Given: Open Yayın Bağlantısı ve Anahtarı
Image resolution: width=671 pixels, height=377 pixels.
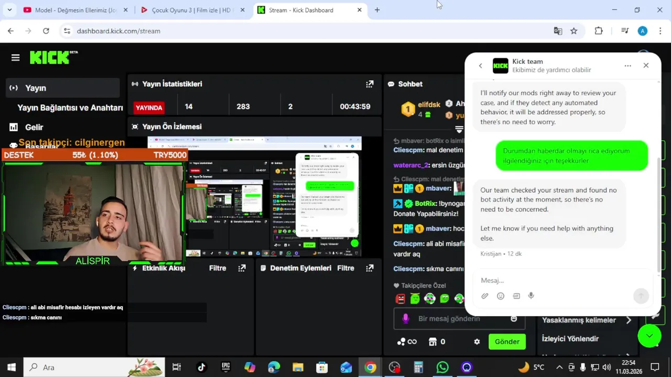Looking at the screenshot, I should click(x=70, y=108).
